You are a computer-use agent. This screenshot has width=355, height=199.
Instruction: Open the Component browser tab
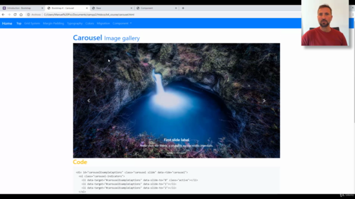(x=156, y=8)
